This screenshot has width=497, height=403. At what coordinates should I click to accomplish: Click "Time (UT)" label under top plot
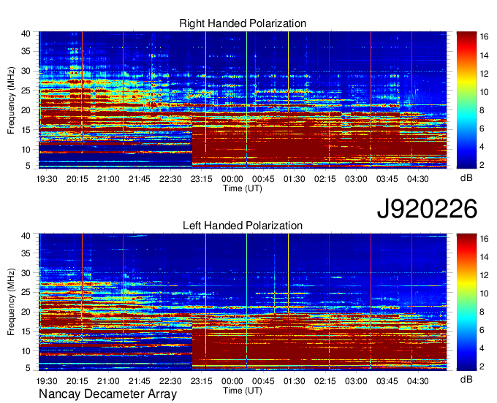pos(243,188)
